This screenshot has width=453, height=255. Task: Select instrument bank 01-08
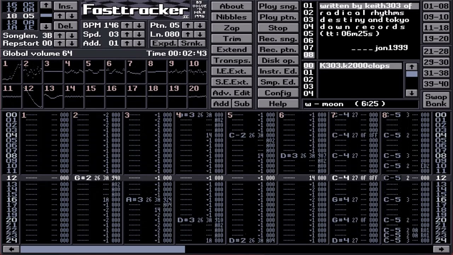click(x=436, y=6)
